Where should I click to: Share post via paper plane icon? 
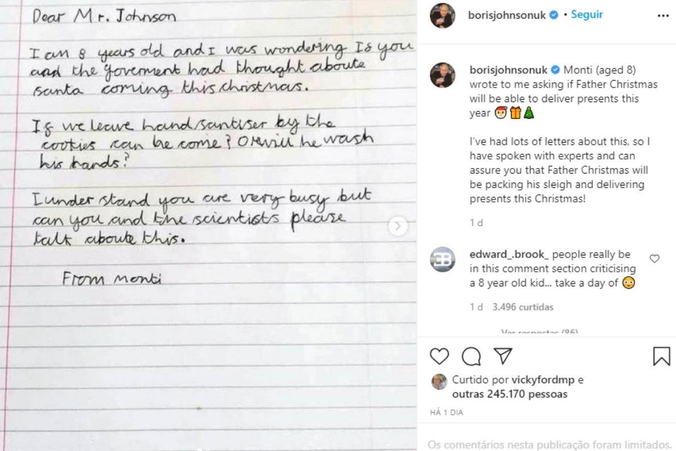point(502,356)
